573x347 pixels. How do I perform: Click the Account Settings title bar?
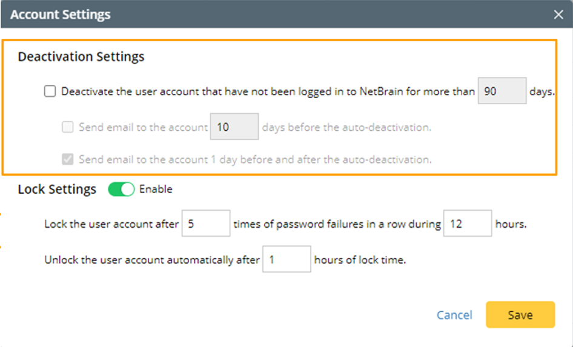tap(242, 15)
